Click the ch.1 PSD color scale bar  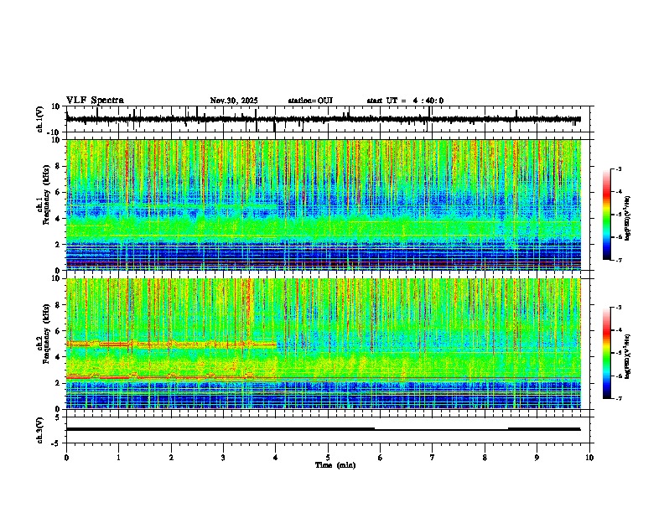(x=607, y=215)
